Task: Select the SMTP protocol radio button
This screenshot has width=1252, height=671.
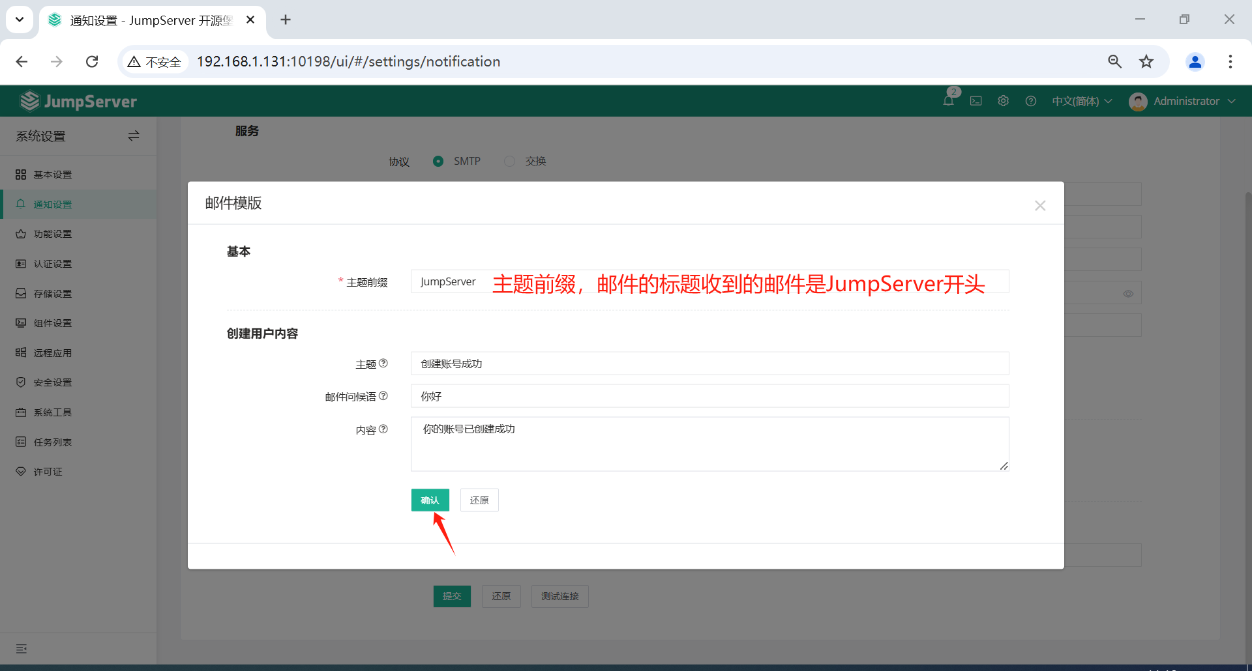Action: (438, 161)
